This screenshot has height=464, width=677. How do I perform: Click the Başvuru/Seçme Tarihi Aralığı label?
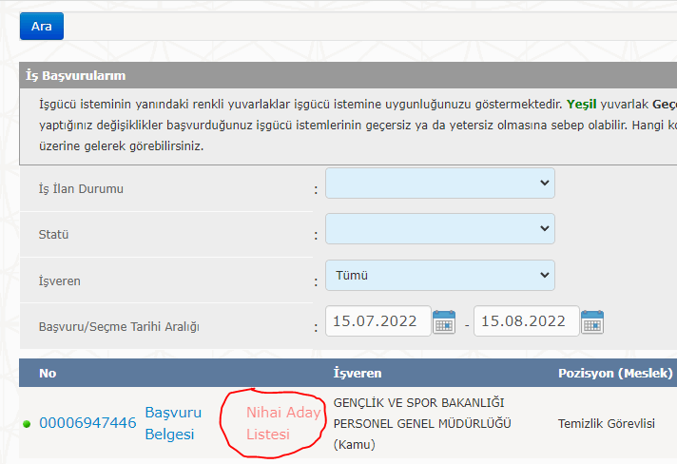tap(119, 326)
